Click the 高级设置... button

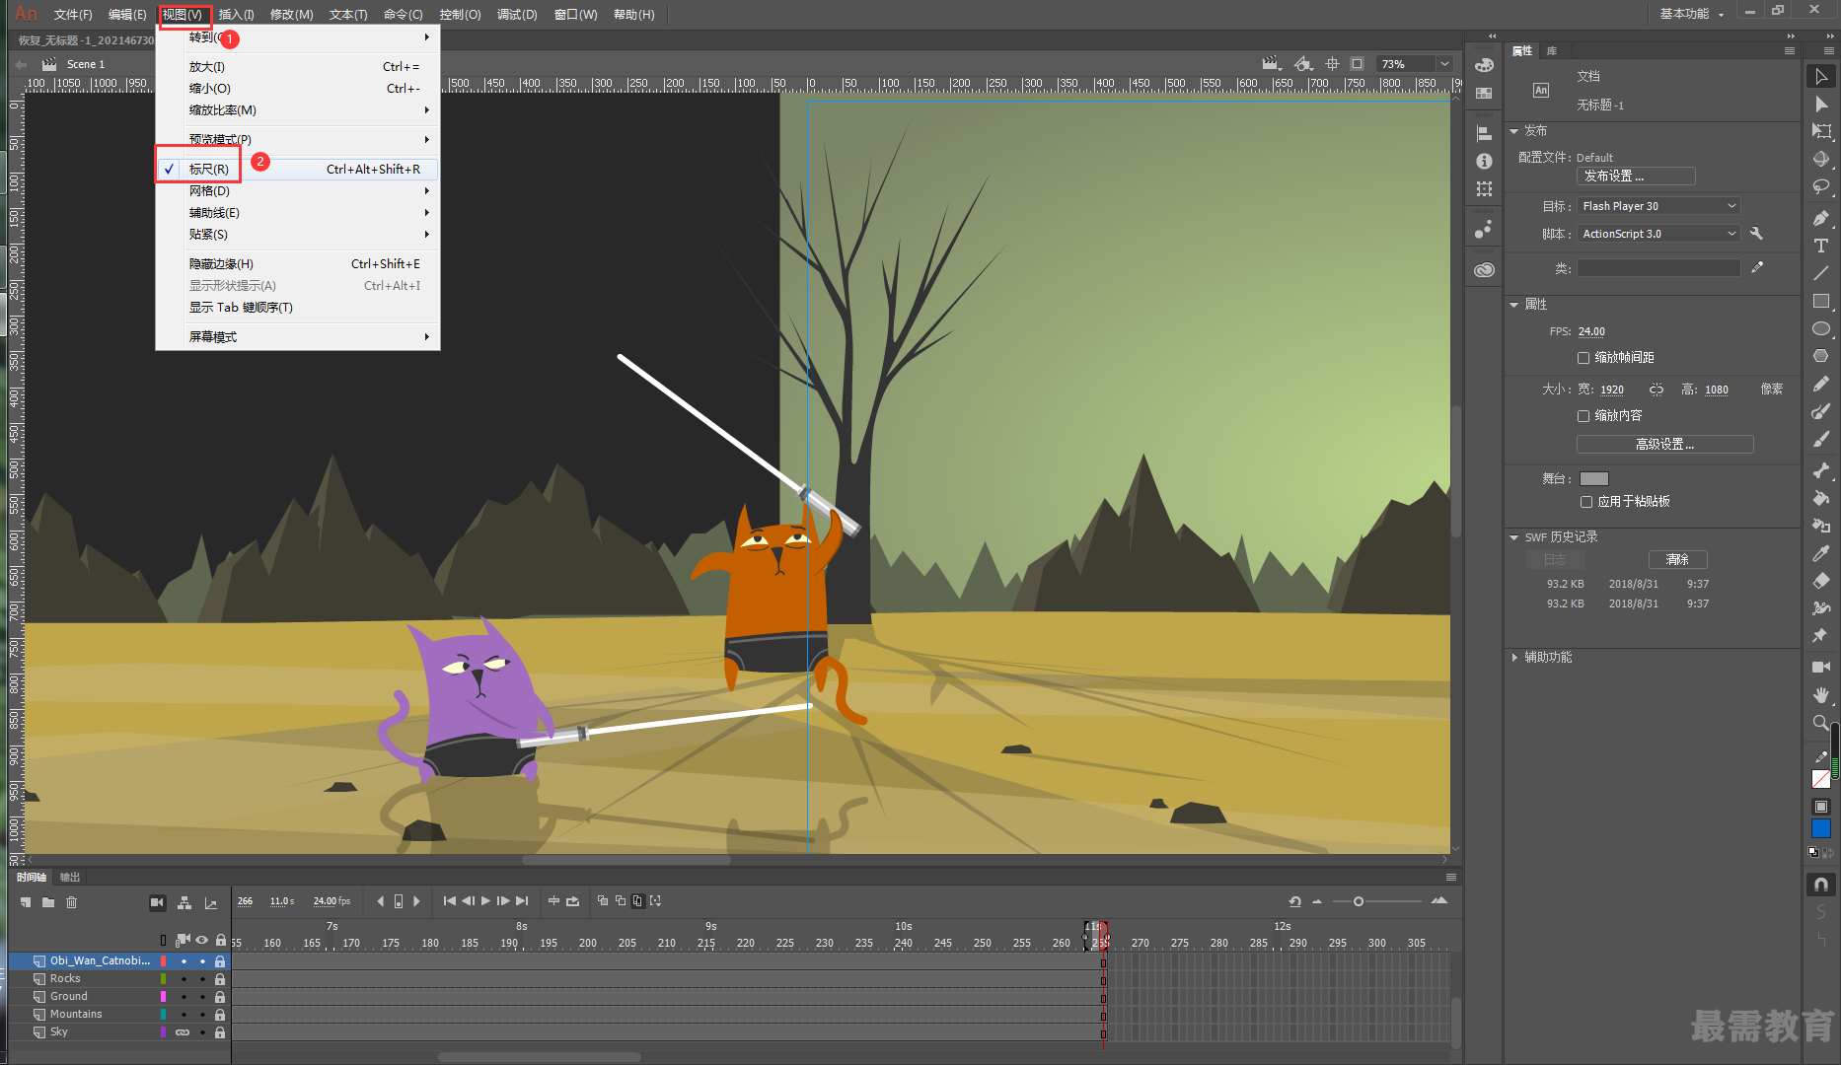coord(1664,444)
